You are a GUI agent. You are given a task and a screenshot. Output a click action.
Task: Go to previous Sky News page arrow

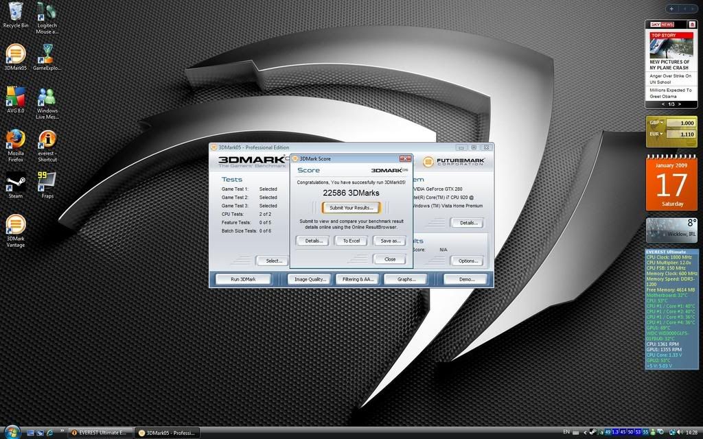[664, 104]
